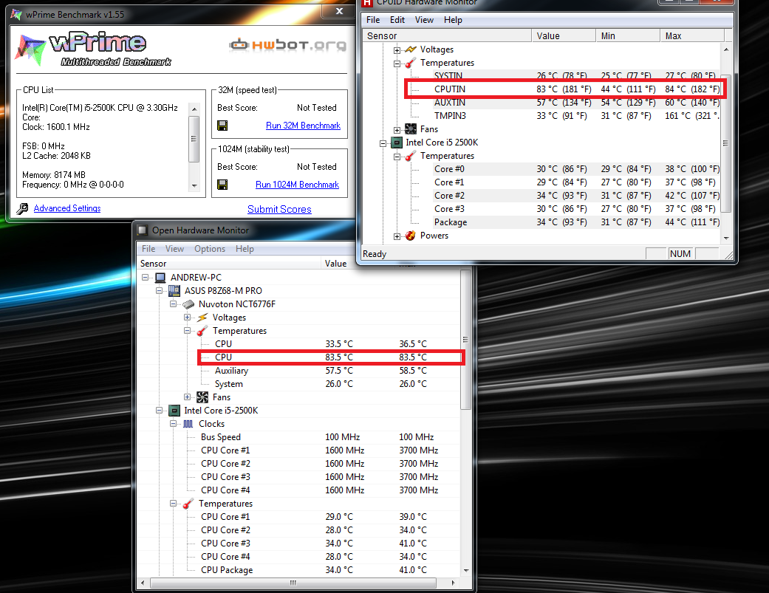
Task: Click the wrench icon next to Advanced Settings
Action: point(22,209)
